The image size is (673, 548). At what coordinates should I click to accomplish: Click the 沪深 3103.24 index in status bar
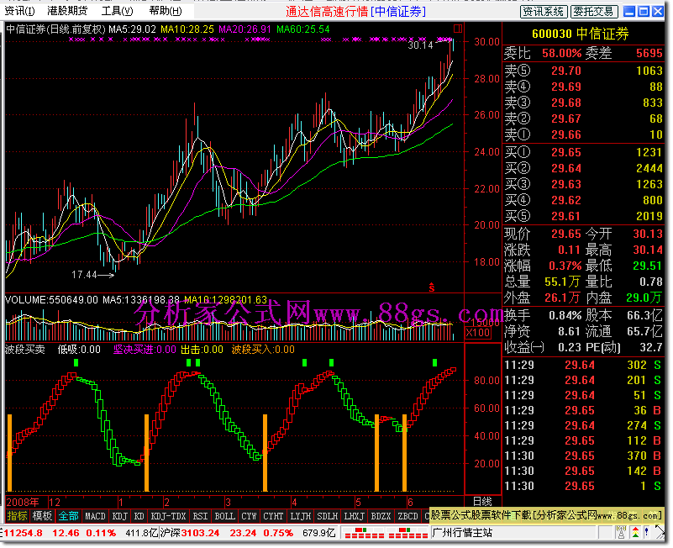(190, 533)
